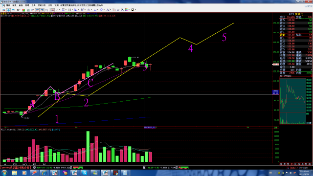The image size is (313, 176).
Task: Click the red scrolling ticker banner text
Action: click(15, 168)
